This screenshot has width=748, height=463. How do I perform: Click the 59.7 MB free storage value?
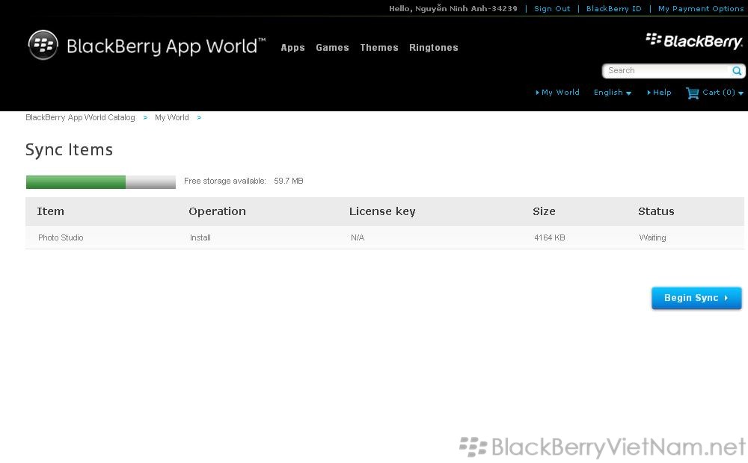point(289,181)
